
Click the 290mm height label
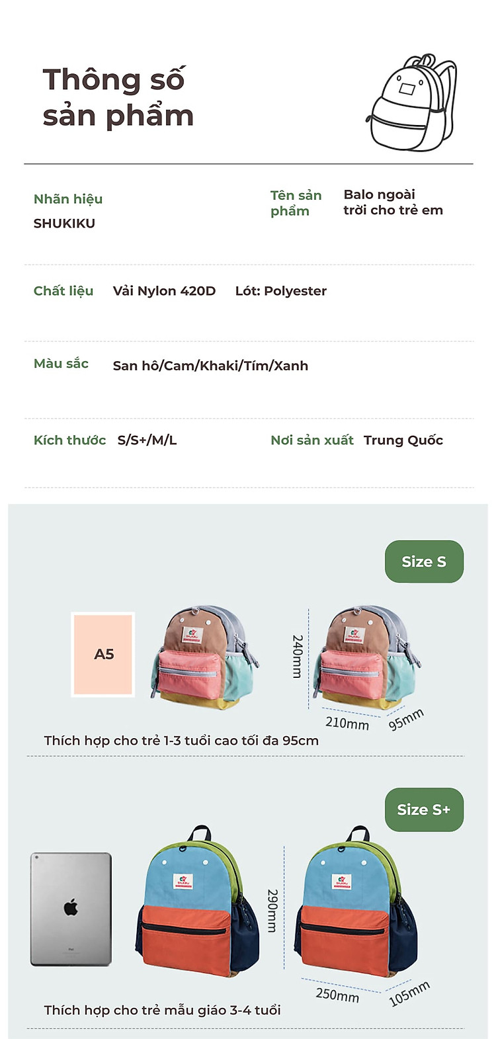tap(272, 910)
